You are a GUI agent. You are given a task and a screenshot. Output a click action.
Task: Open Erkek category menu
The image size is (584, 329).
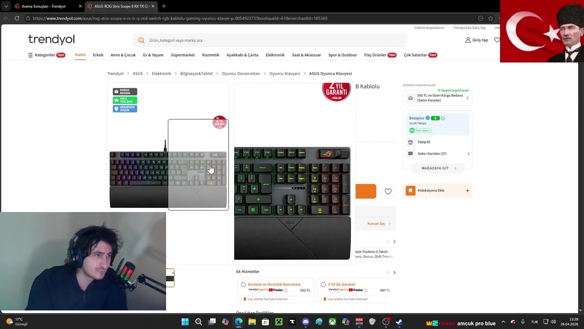point(98,55)
